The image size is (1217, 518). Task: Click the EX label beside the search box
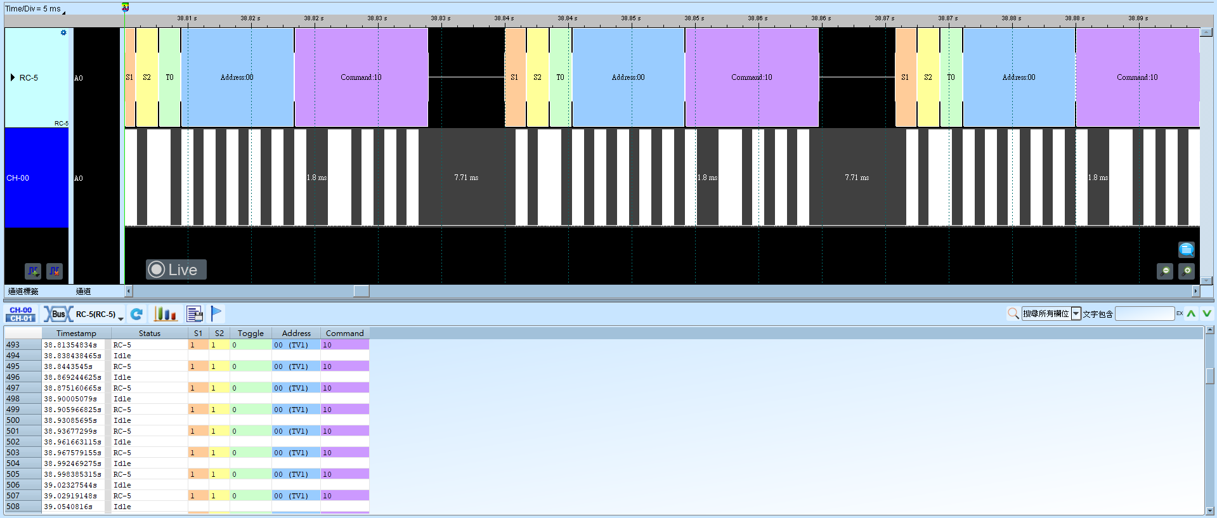click(x=1180, y=313)
